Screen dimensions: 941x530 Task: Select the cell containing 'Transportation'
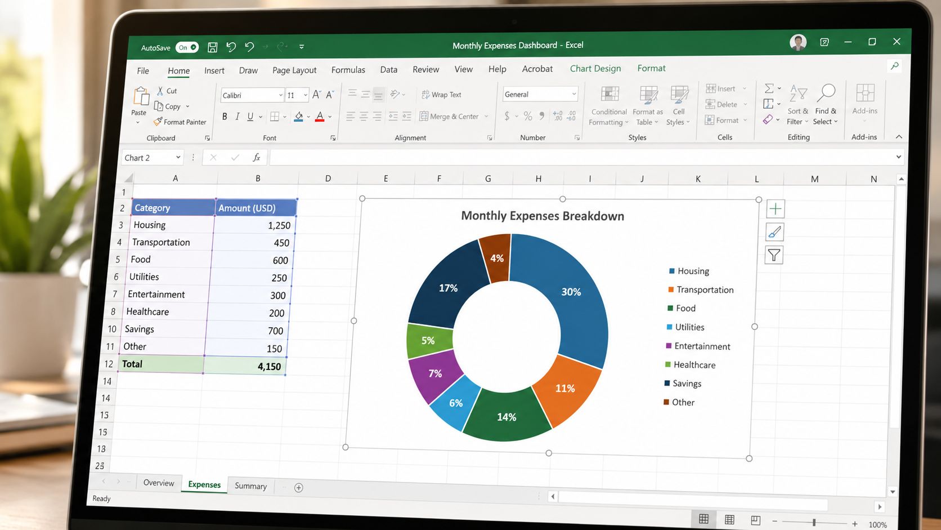pyautogui.click(x=171, y=242)
